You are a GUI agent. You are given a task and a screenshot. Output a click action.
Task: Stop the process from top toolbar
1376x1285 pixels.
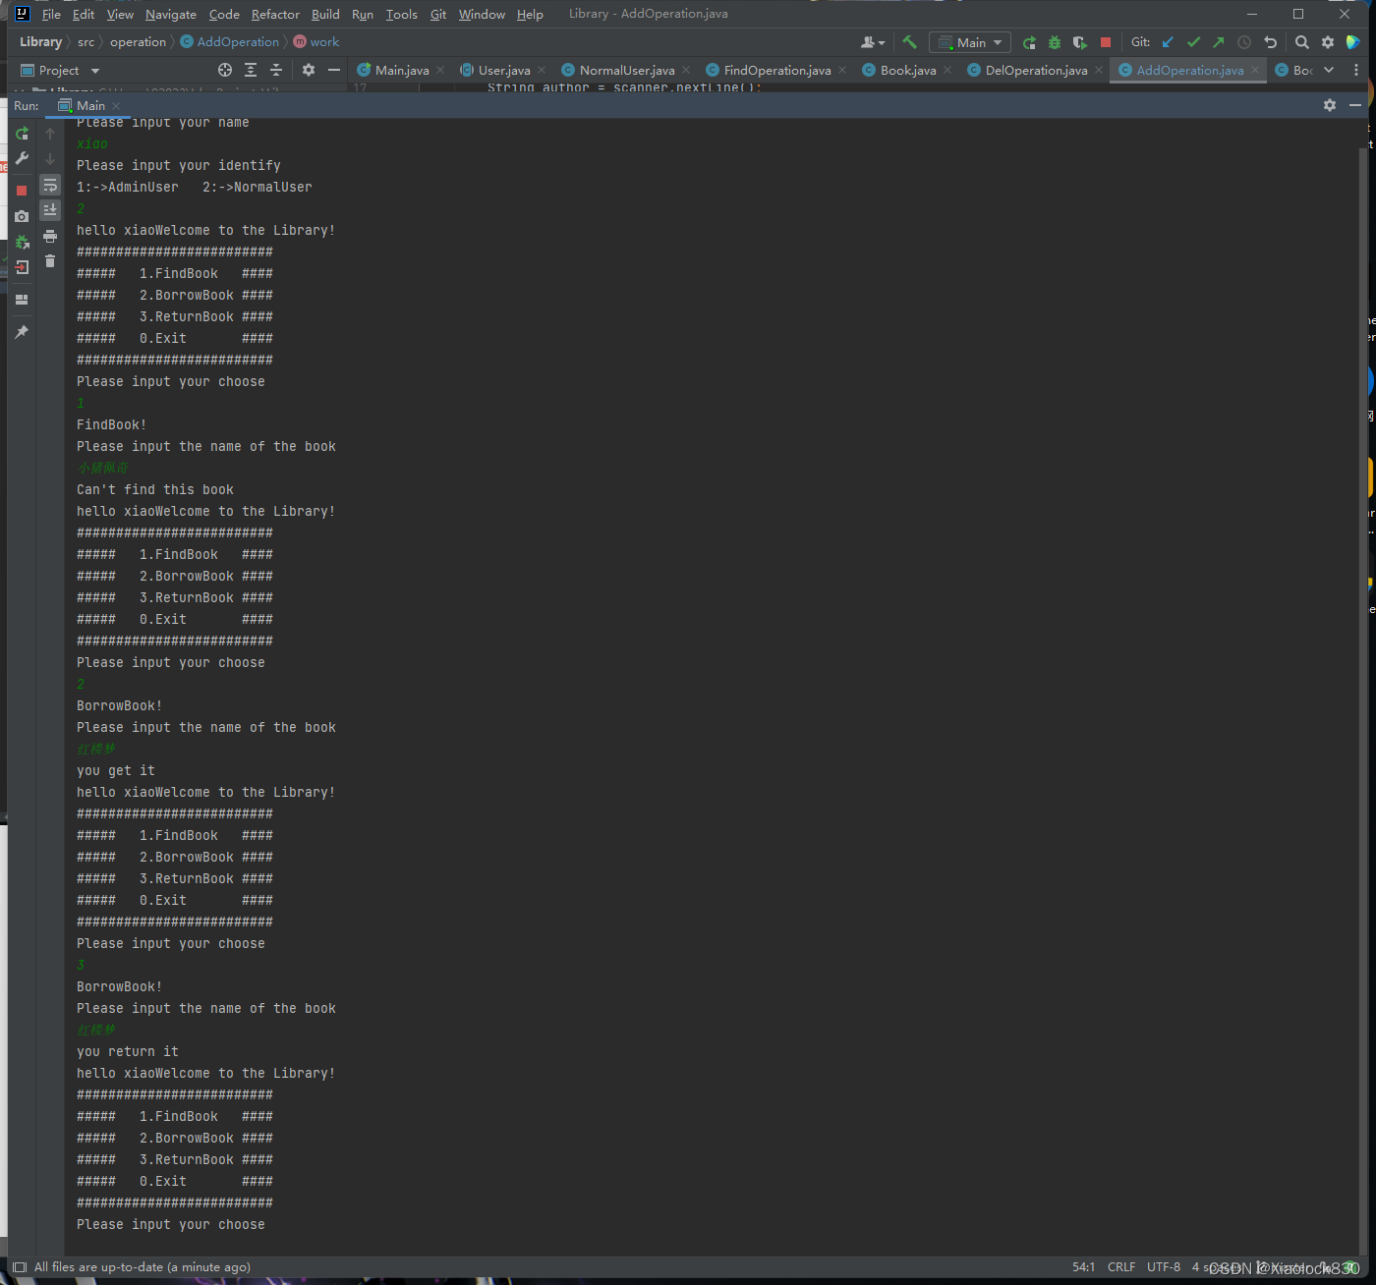point(1106,42)
